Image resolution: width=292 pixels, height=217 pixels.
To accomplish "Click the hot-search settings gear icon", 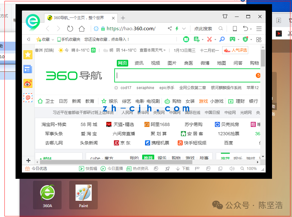I will point(116,88).
